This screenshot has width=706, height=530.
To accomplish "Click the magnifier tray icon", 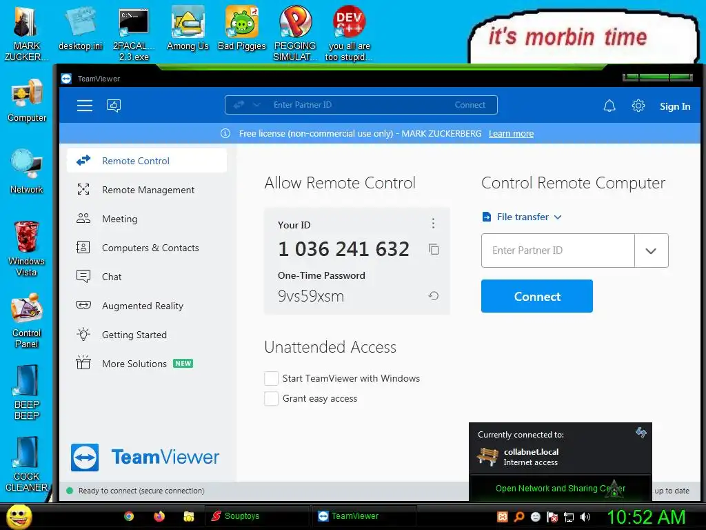I will (519, 517).
